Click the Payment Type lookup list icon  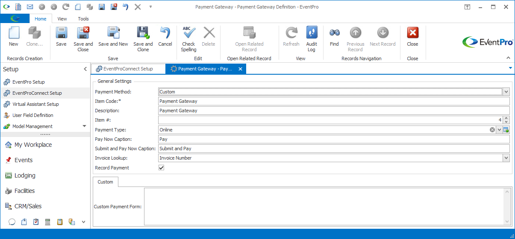click(506, 130)
